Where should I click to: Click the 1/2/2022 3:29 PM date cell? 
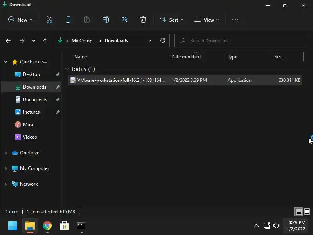click(x=189, y=80)
